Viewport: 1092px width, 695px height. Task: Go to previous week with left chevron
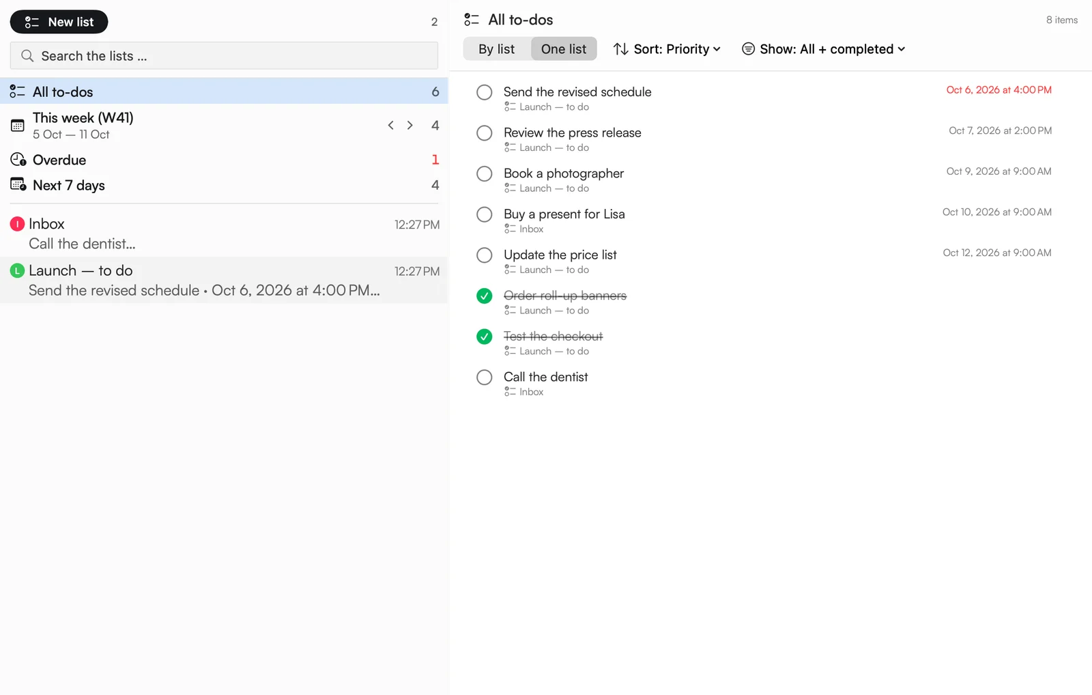pyautogui.click(x=390, y=125)
